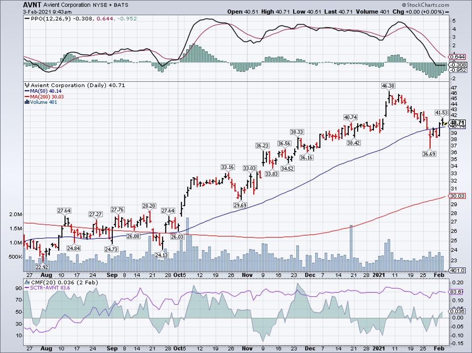Click the 26.03 low price label
The height and width of the screenshot is (353, 472).
pos(177,237)
